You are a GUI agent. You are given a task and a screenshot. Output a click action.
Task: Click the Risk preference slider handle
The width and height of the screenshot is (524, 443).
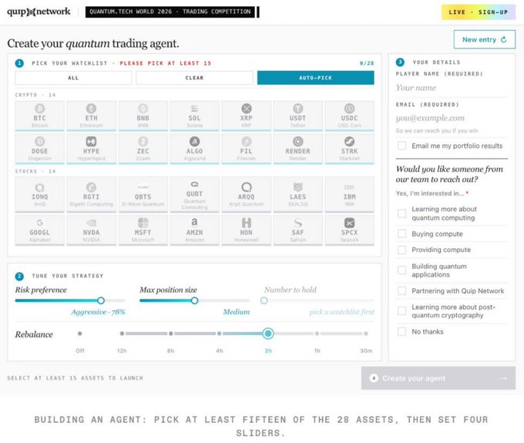click(x=101, y=300)
